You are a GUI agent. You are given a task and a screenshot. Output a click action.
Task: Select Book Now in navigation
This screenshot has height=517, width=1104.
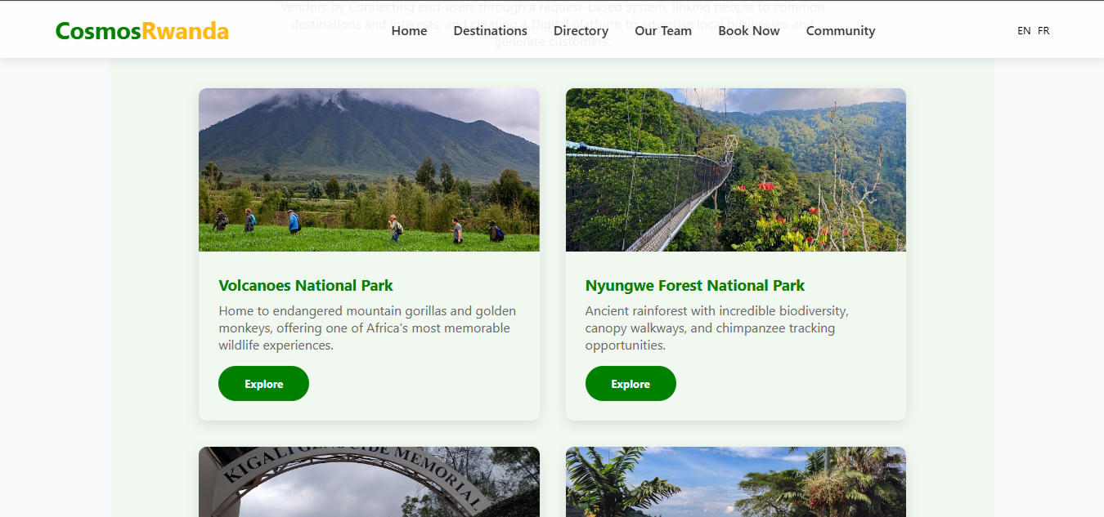click(x=748, y=31)
